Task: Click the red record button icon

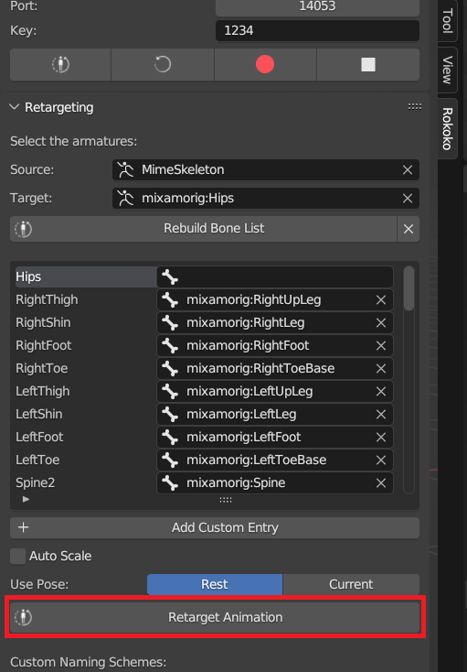Action: [x=265, y=64]
